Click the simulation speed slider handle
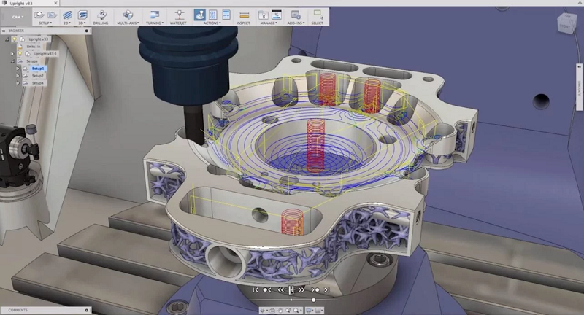The height and width of the screenshot is (315, 584). [314, 300]
